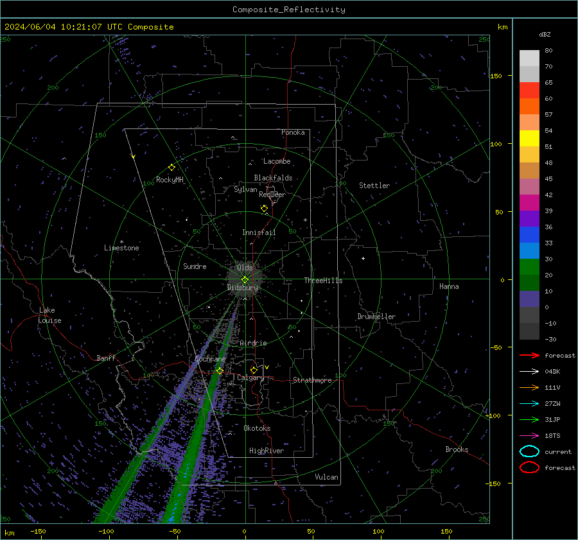The image size is (578, 540).
Task: Click the dBZ legend heading
Action: click(x=545, y=34)
